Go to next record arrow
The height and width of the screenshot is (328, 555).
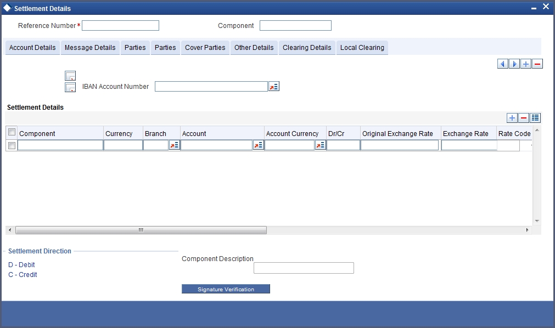pos(514,64)
